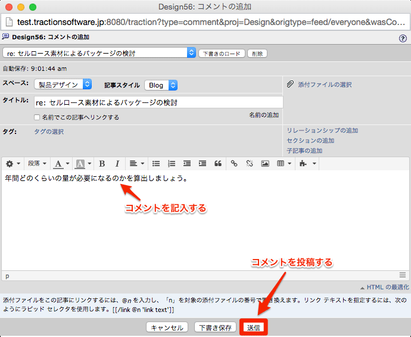Screen dimensions: 411x337
Task: Click the browser URL address bar
Action: [205, 22]
